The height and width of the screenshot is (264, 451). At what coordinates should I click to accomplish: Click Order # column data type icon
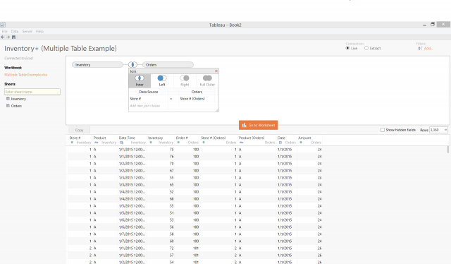178,143
